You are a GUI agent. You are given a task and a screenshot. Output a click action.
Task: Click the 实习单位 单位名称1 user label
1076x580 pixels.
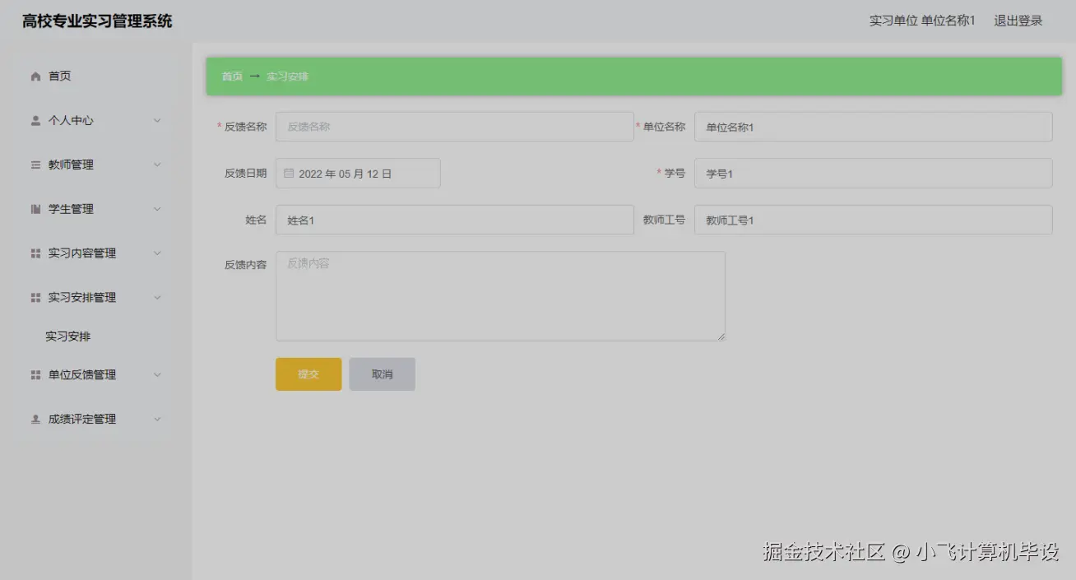922,21
